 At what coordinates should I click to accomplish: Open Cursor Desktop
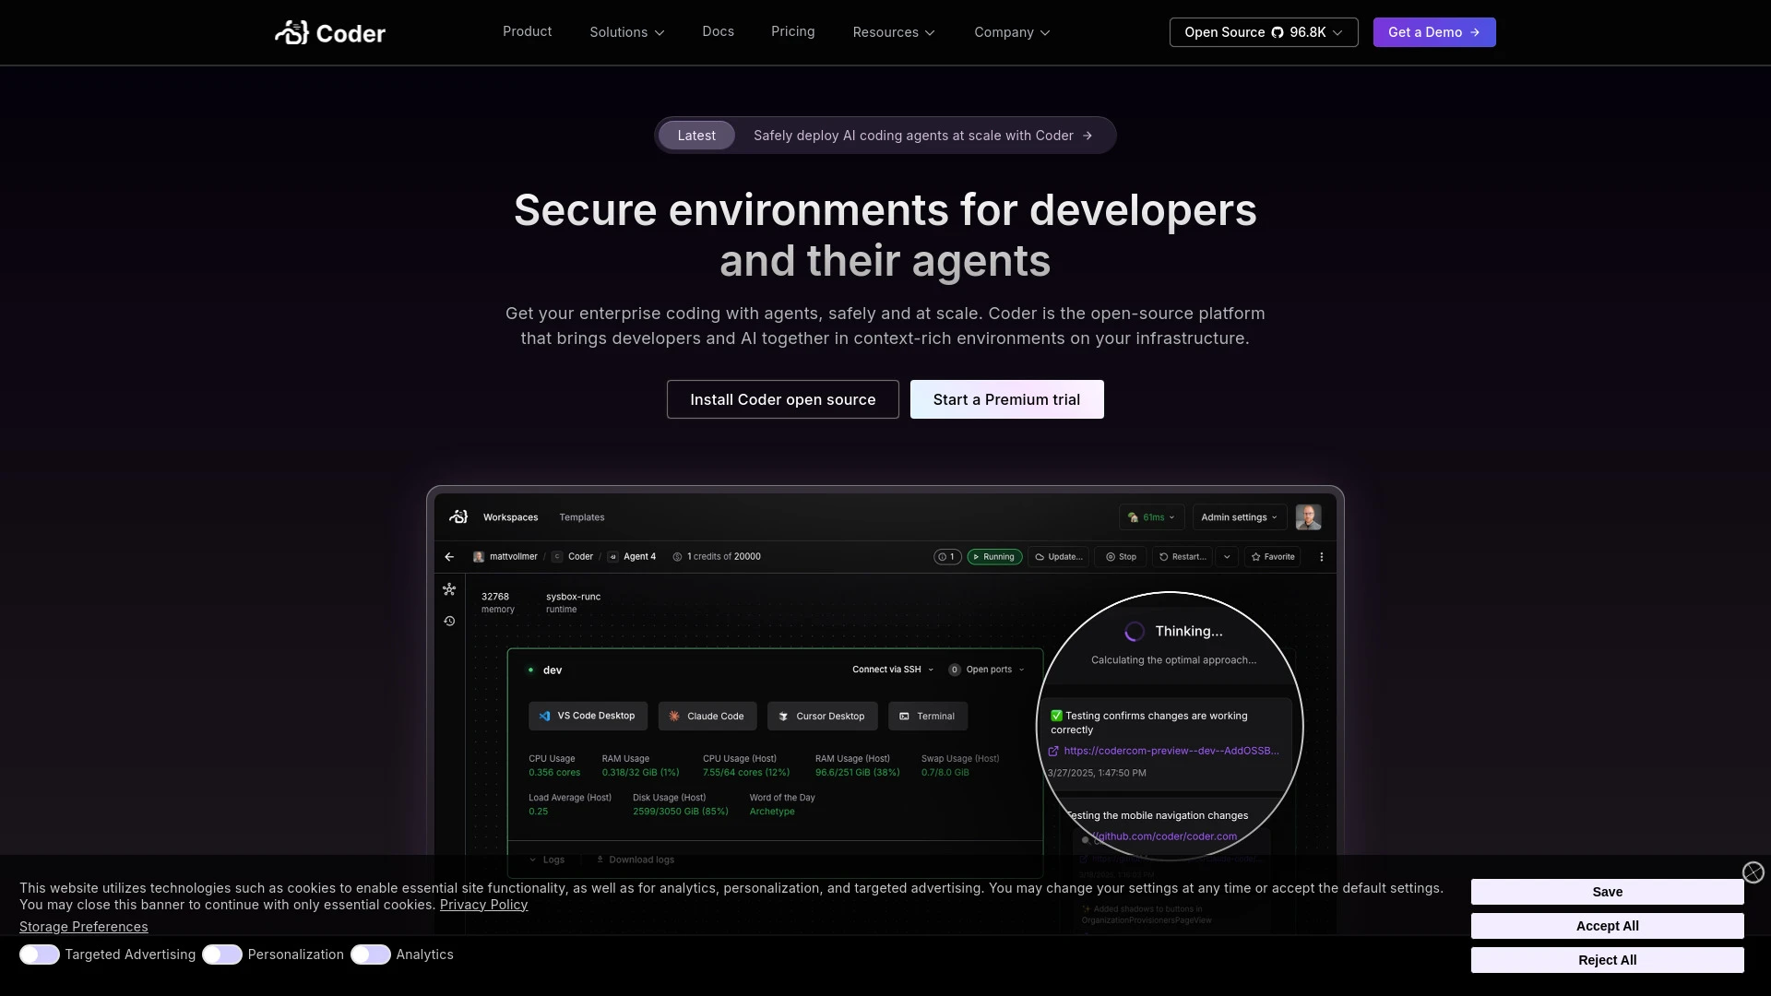click(822, 716)
